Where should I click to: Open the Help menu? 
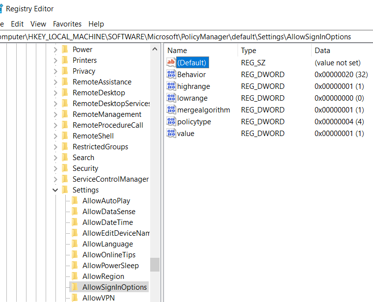(x=96, y=24)
